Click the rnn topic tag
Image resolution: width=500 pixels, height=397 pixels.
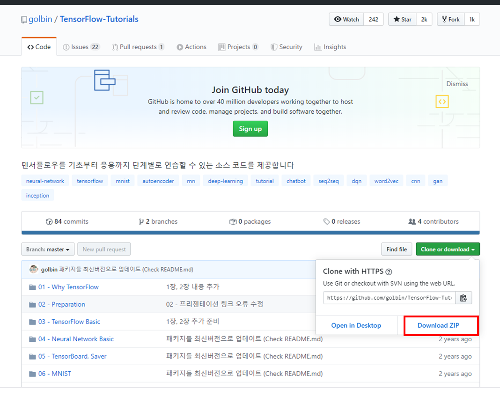click(191, 181)
